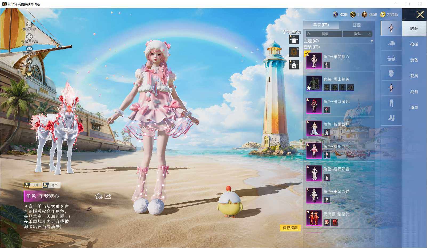The image size is (427, 248).
Task: Click the small piece icon under 角色-羊梦糖心
Action: click(327, 65)
